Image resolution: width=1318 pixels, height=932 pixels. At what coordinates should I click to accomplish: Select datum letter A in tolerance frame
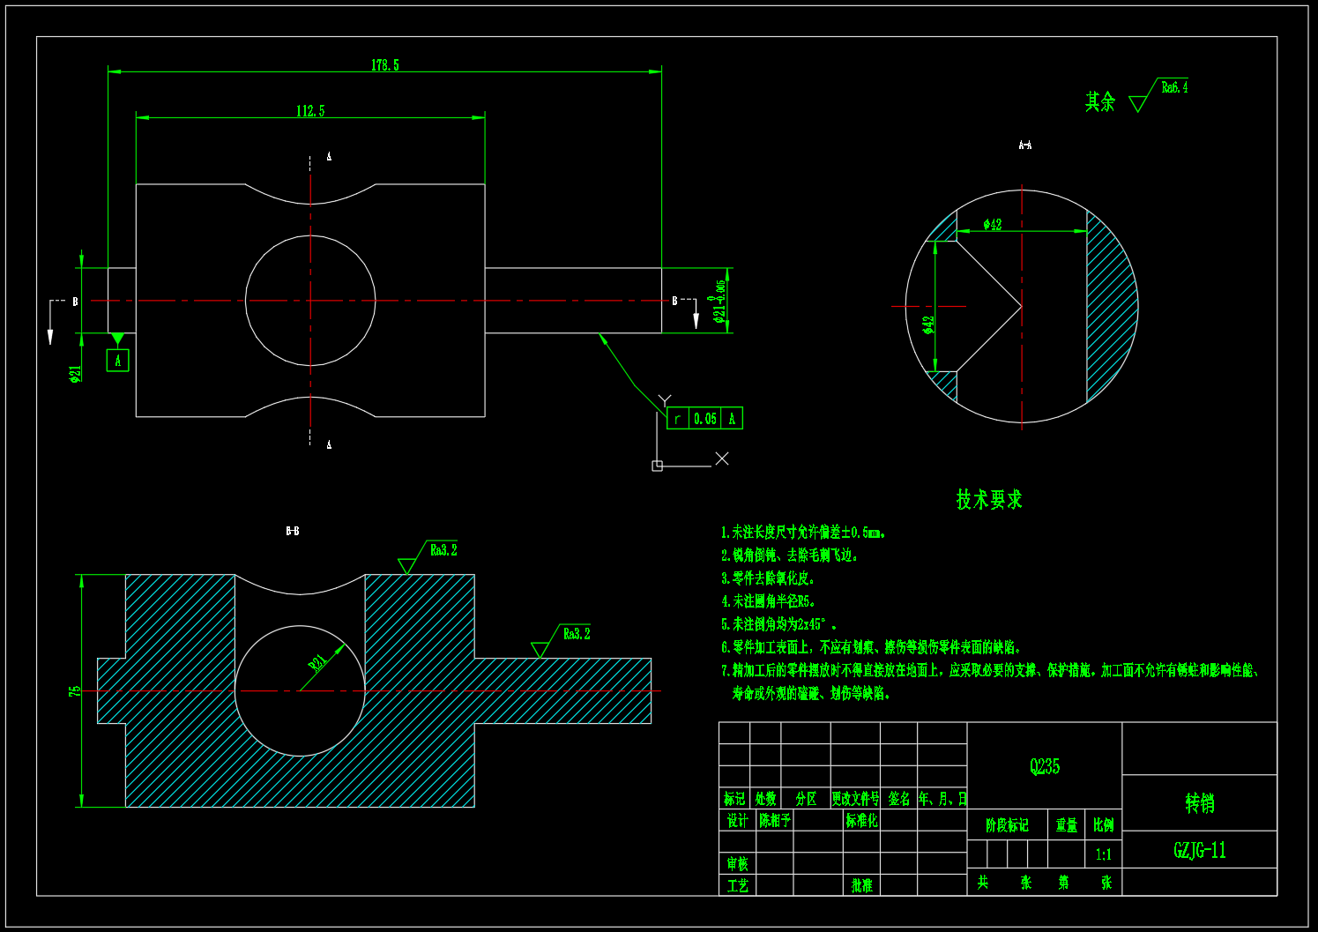click(732, 419)
